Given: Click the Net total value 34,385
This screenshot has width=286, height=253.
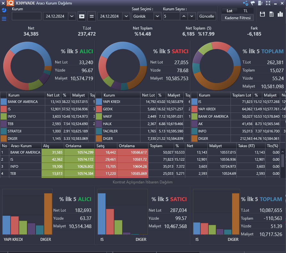Looking at the screenshot, I should coord(31,34).
